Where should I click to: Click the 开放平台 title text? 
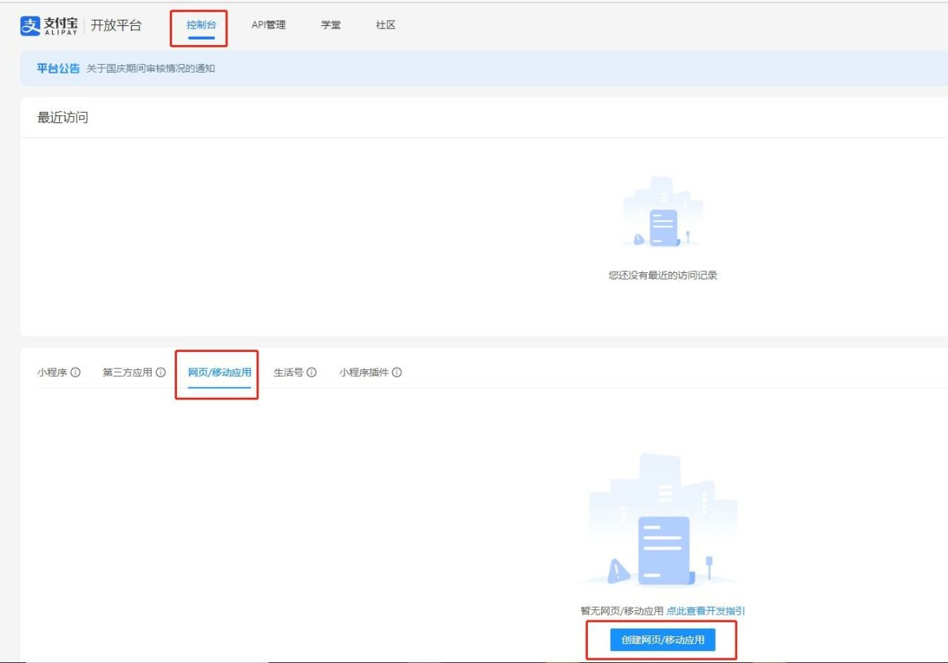click(x=116, y=25)
